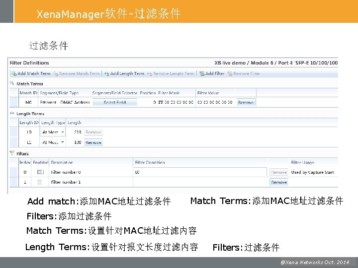This screenshot has height=268, width=358.
Task: Click the Filter Condition column header
Action: coord(150,162)
